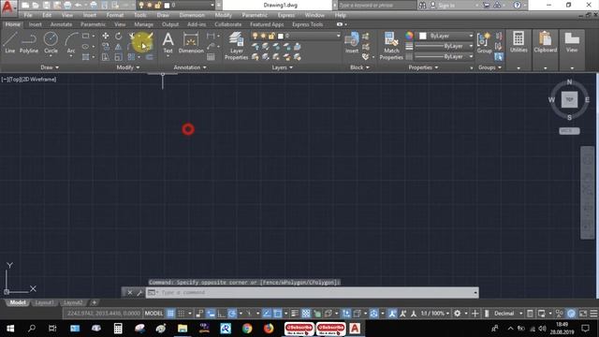Open the Layer Properties manager
599x337 pixels.
(236, 46)
